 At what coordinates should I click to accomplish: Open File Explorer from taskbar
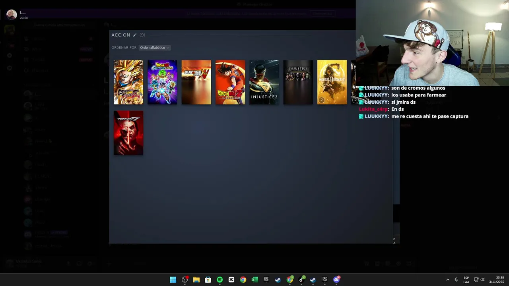(x=196, y=280)
